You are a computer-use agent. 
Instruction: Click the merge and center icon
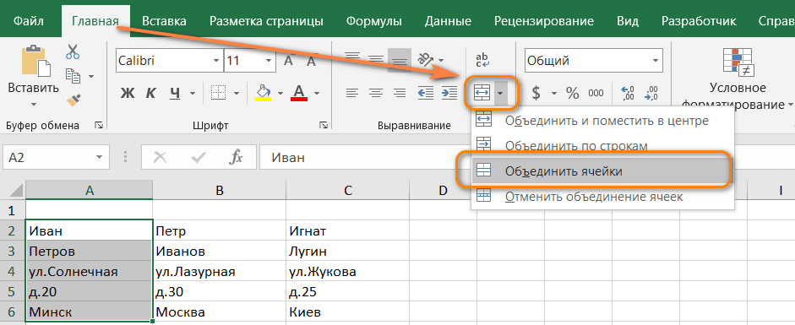coord(482,93)
